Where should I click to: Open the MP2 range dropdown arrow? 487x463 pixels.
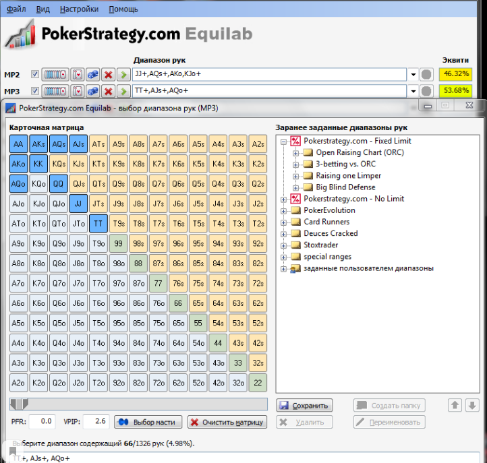click(x=413, y=75)
